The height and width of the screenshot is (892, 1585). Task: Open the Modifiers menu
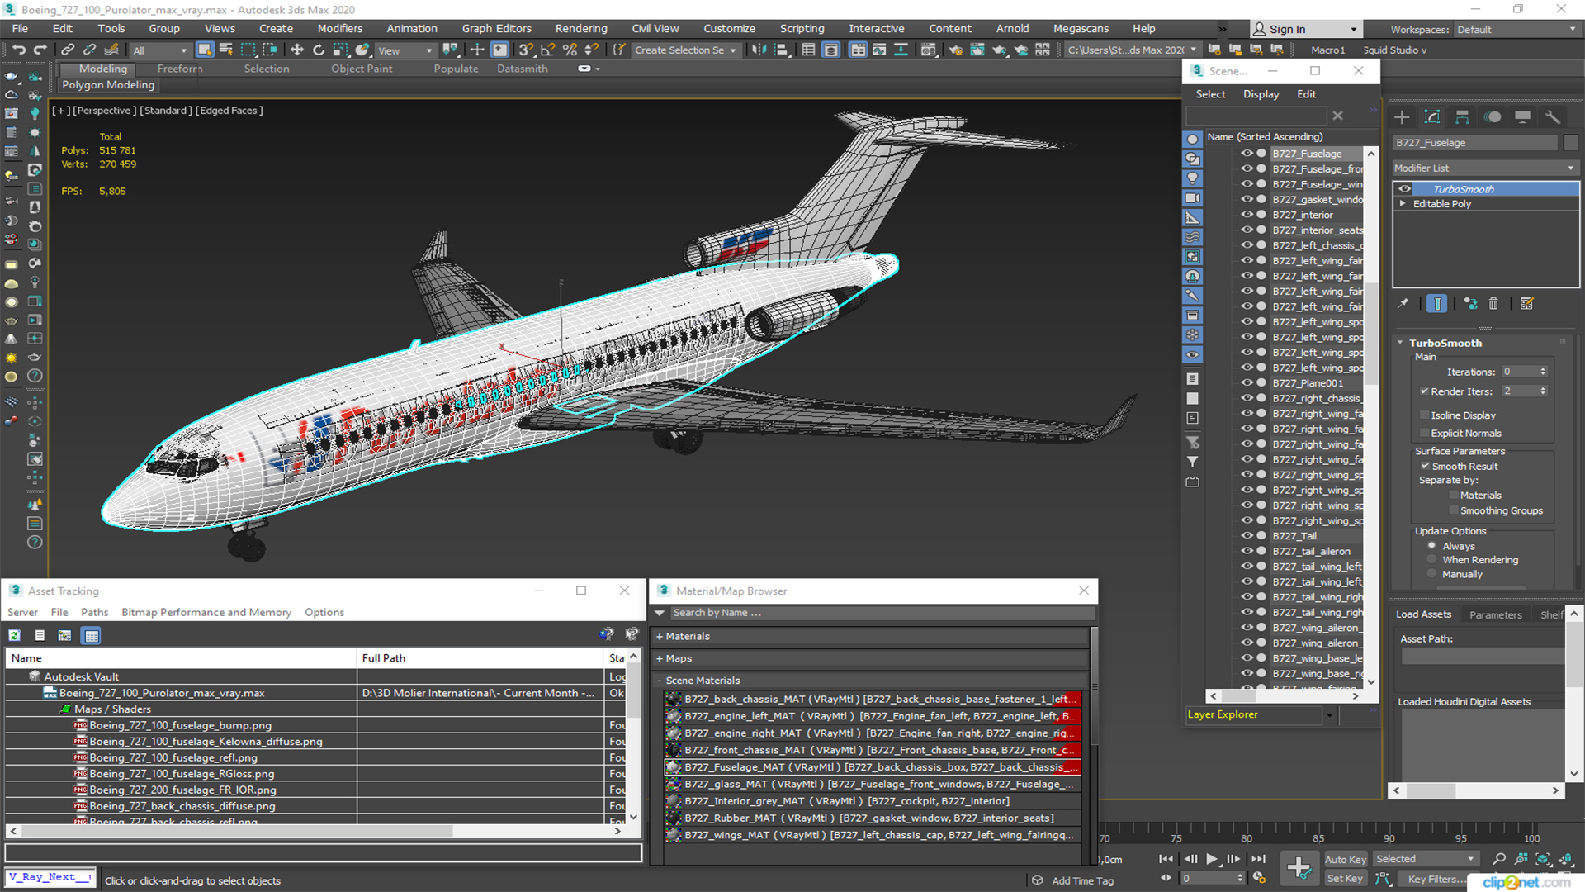pos(339,29)
